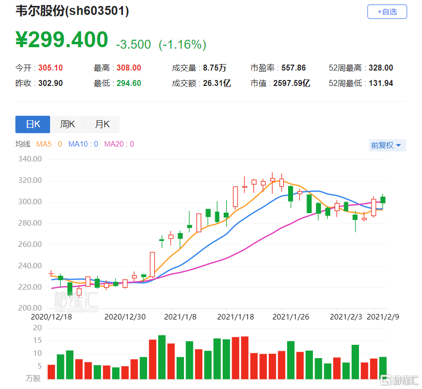Click the 2020/12/18 date axis label
Screen dimensions: 422x389
[x=52, y=317]
